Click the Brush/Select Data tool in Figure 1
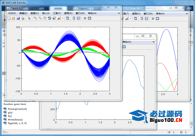Image resolution: width=195 pixels, height=136 pixels. pos(59,18)
